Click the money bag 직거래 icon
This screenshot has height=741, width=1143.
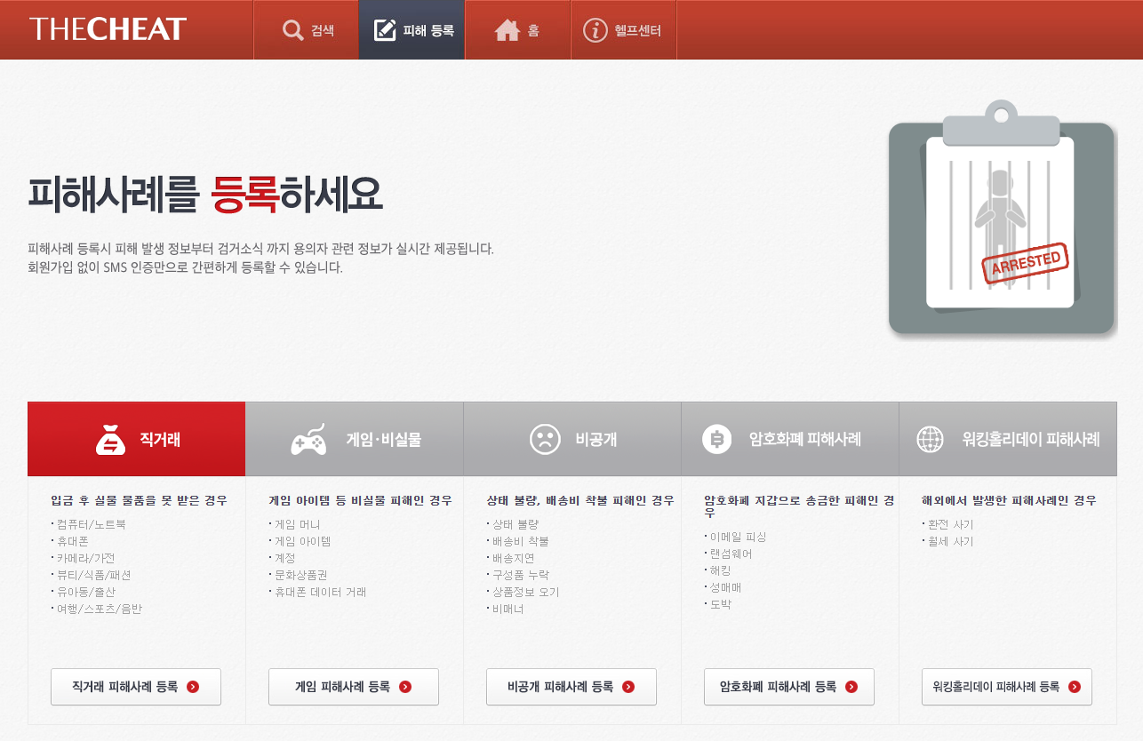coord(108,438)
